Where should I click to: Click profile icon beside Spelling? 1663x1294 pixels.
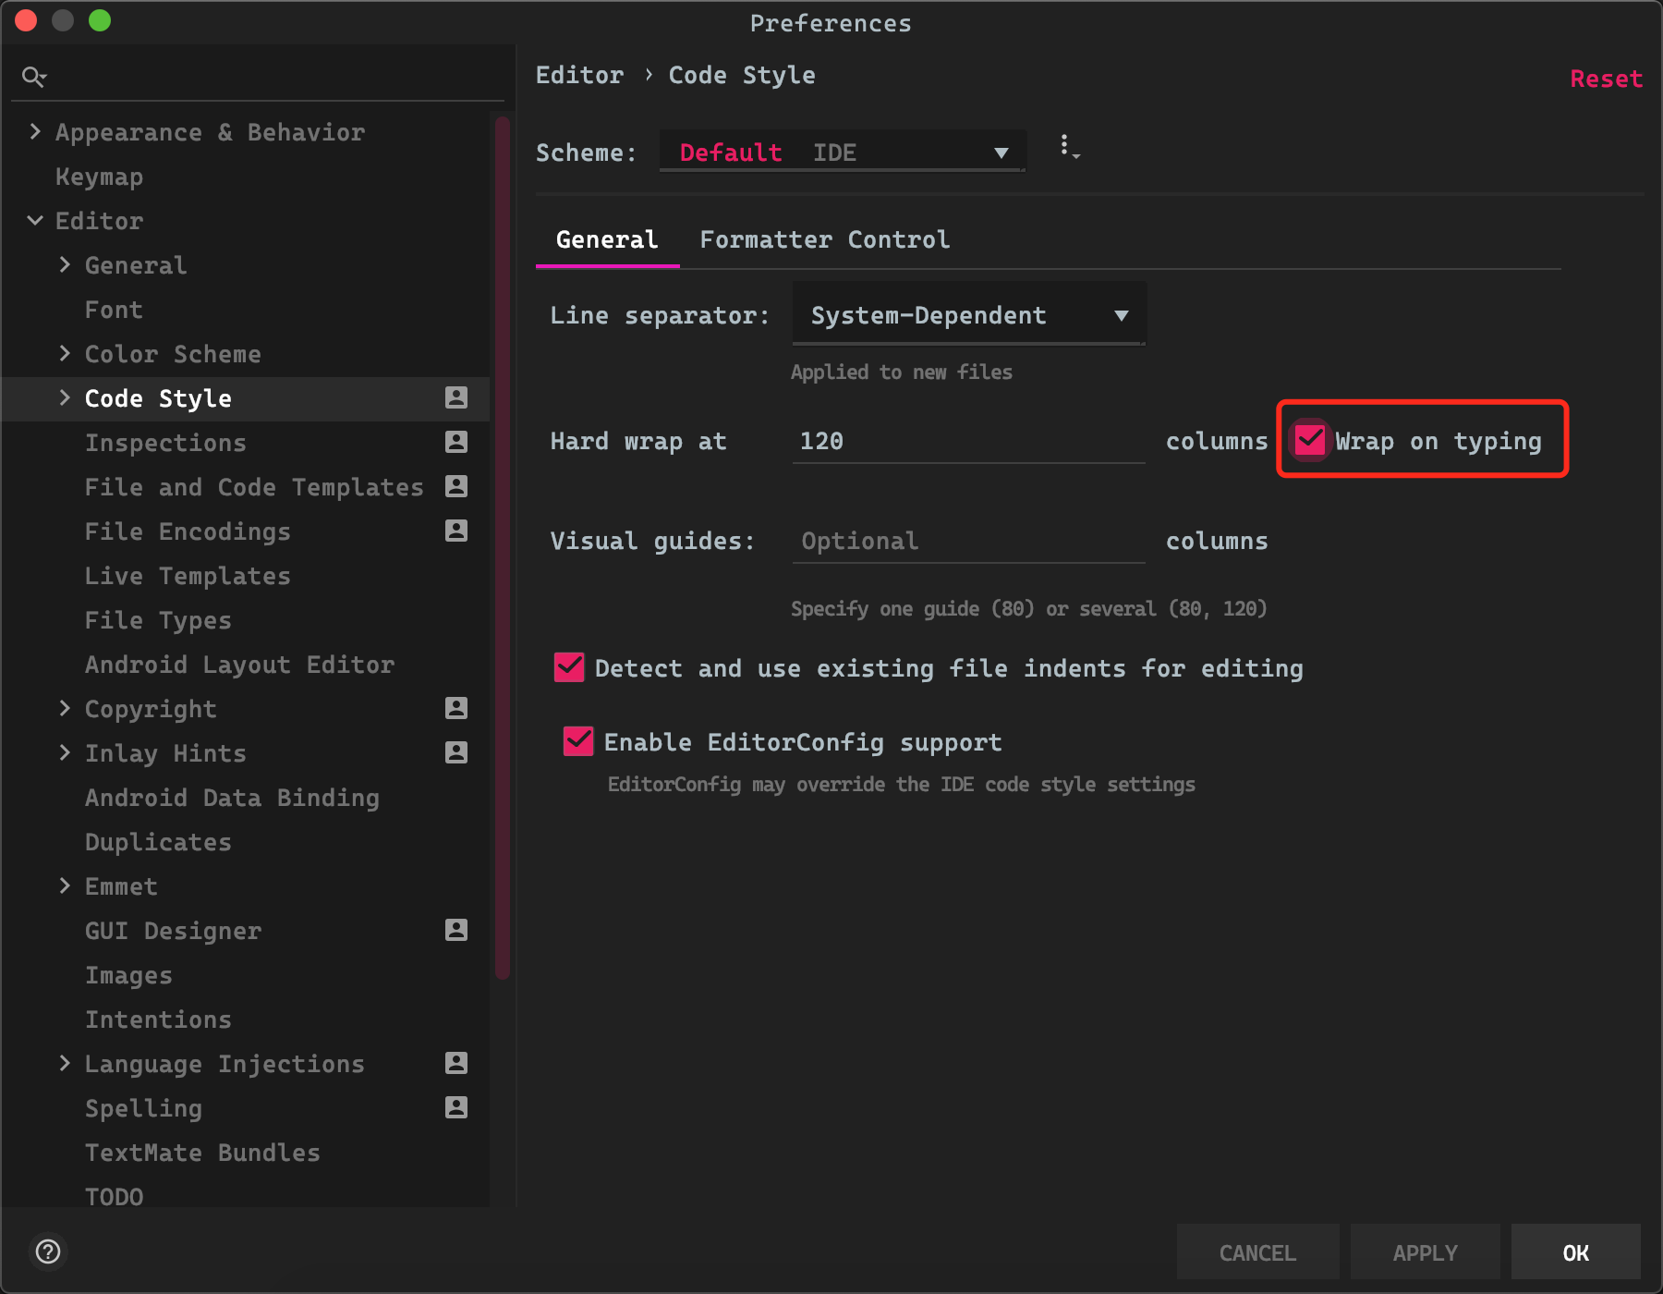[x=456, y=1107]
